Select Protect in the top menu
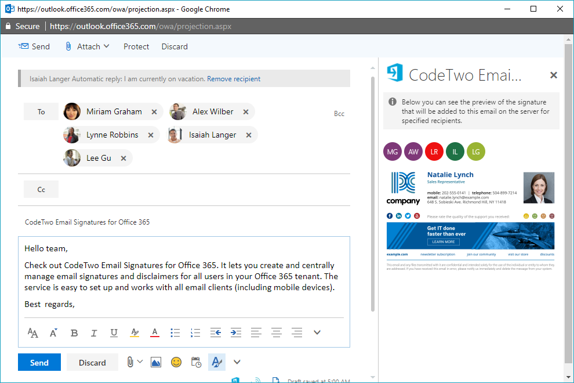The image size is (574, 383). click(136, 46)
